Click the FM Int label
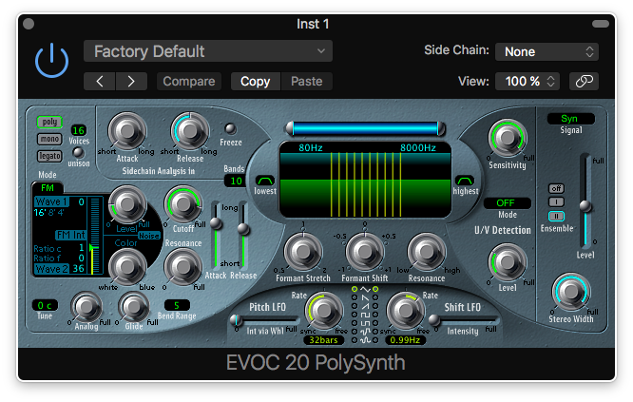The height and width of the screenshot is (402, 633). pyautogui.click(x=70, y=235)
